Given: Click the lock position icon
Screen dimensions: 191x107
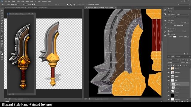Looking at the screenshot, I should click(176, 65).
